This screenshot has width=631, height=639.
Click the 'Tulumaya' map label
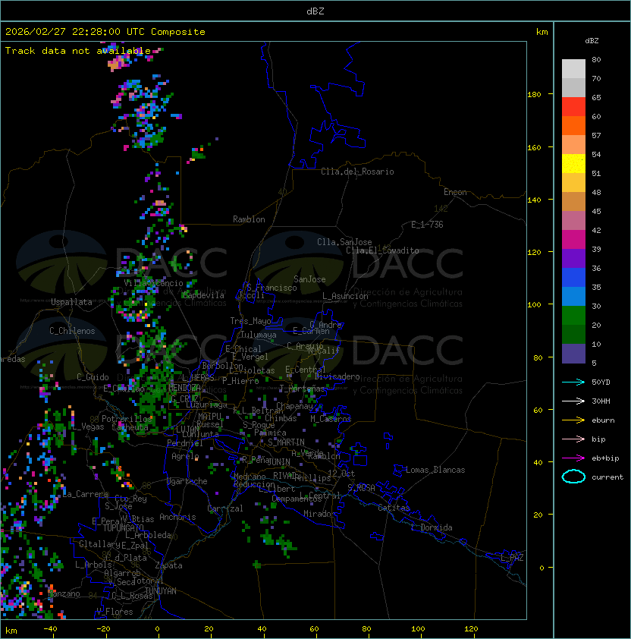click(259, 335)
